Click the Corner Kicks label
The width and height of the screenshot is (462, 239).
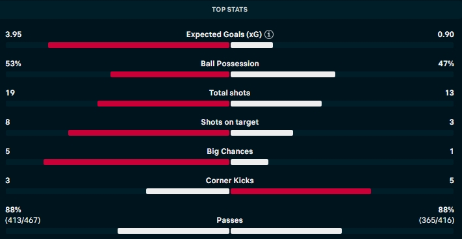(230, 181)
